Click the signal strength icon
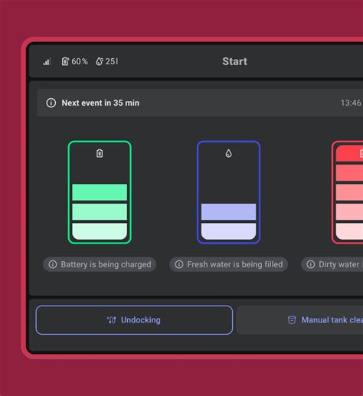 point(47,61)
